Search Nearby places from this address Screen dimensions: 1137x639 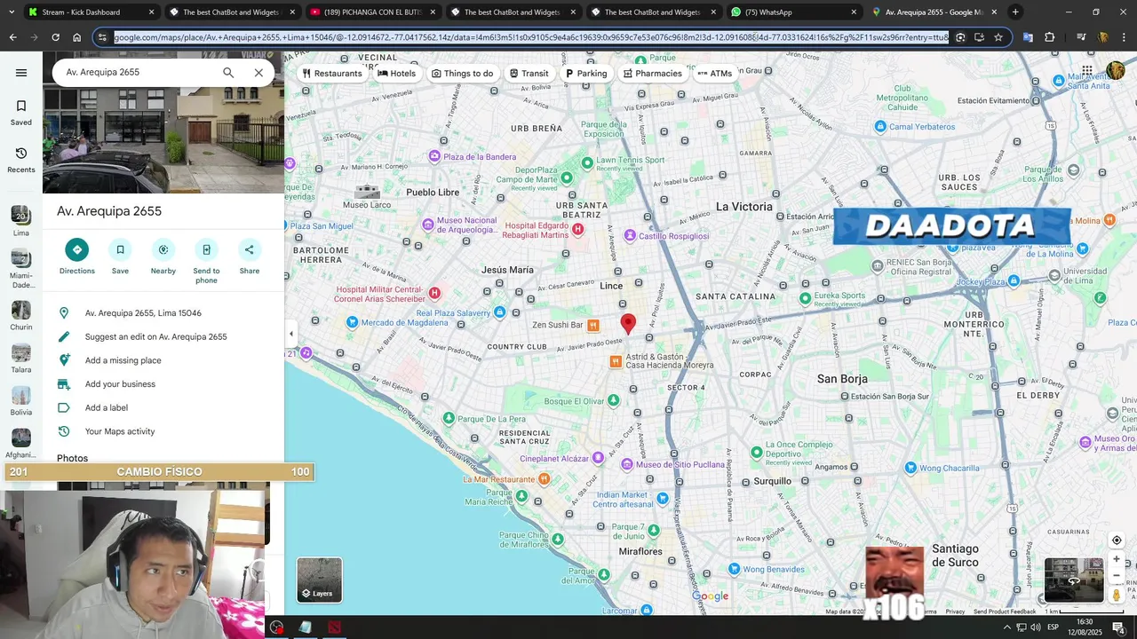click(x=163, y=256)
